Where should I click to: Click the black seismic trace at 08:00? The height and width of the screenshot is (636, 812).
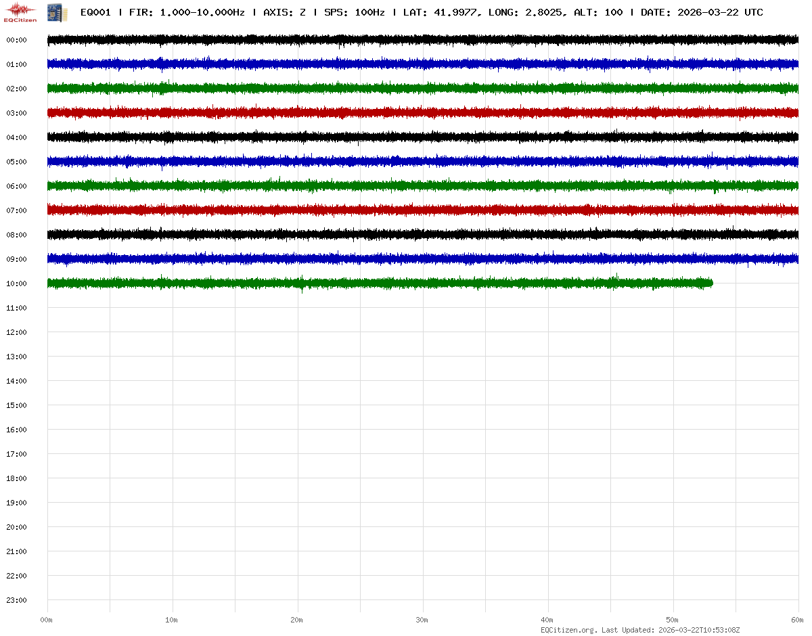coord(406,234)
